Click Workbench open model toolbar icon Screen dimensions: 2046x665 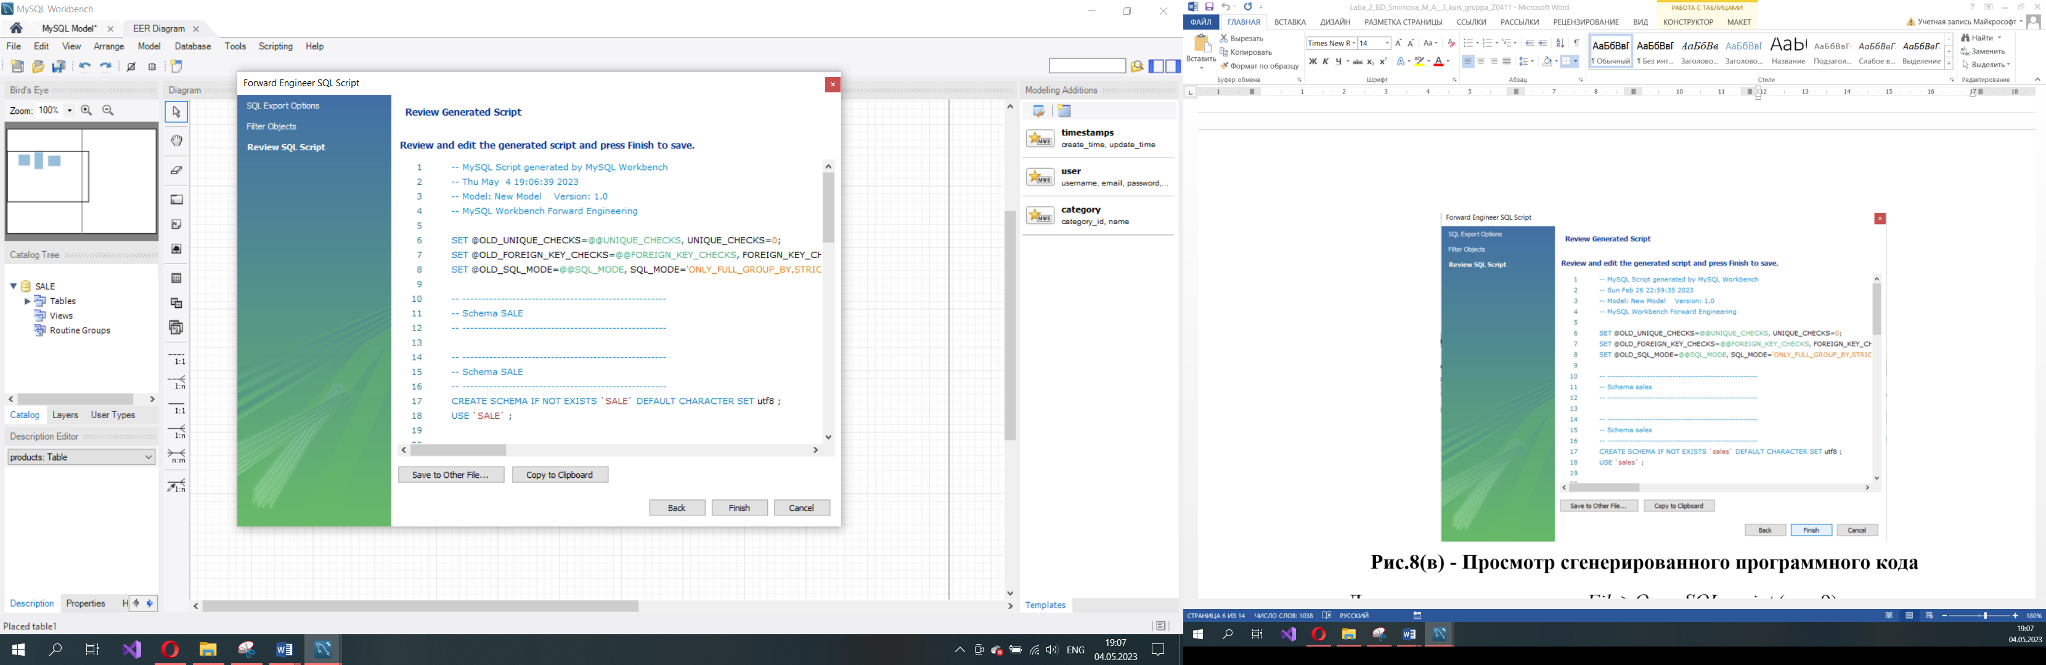coord(38,66)
